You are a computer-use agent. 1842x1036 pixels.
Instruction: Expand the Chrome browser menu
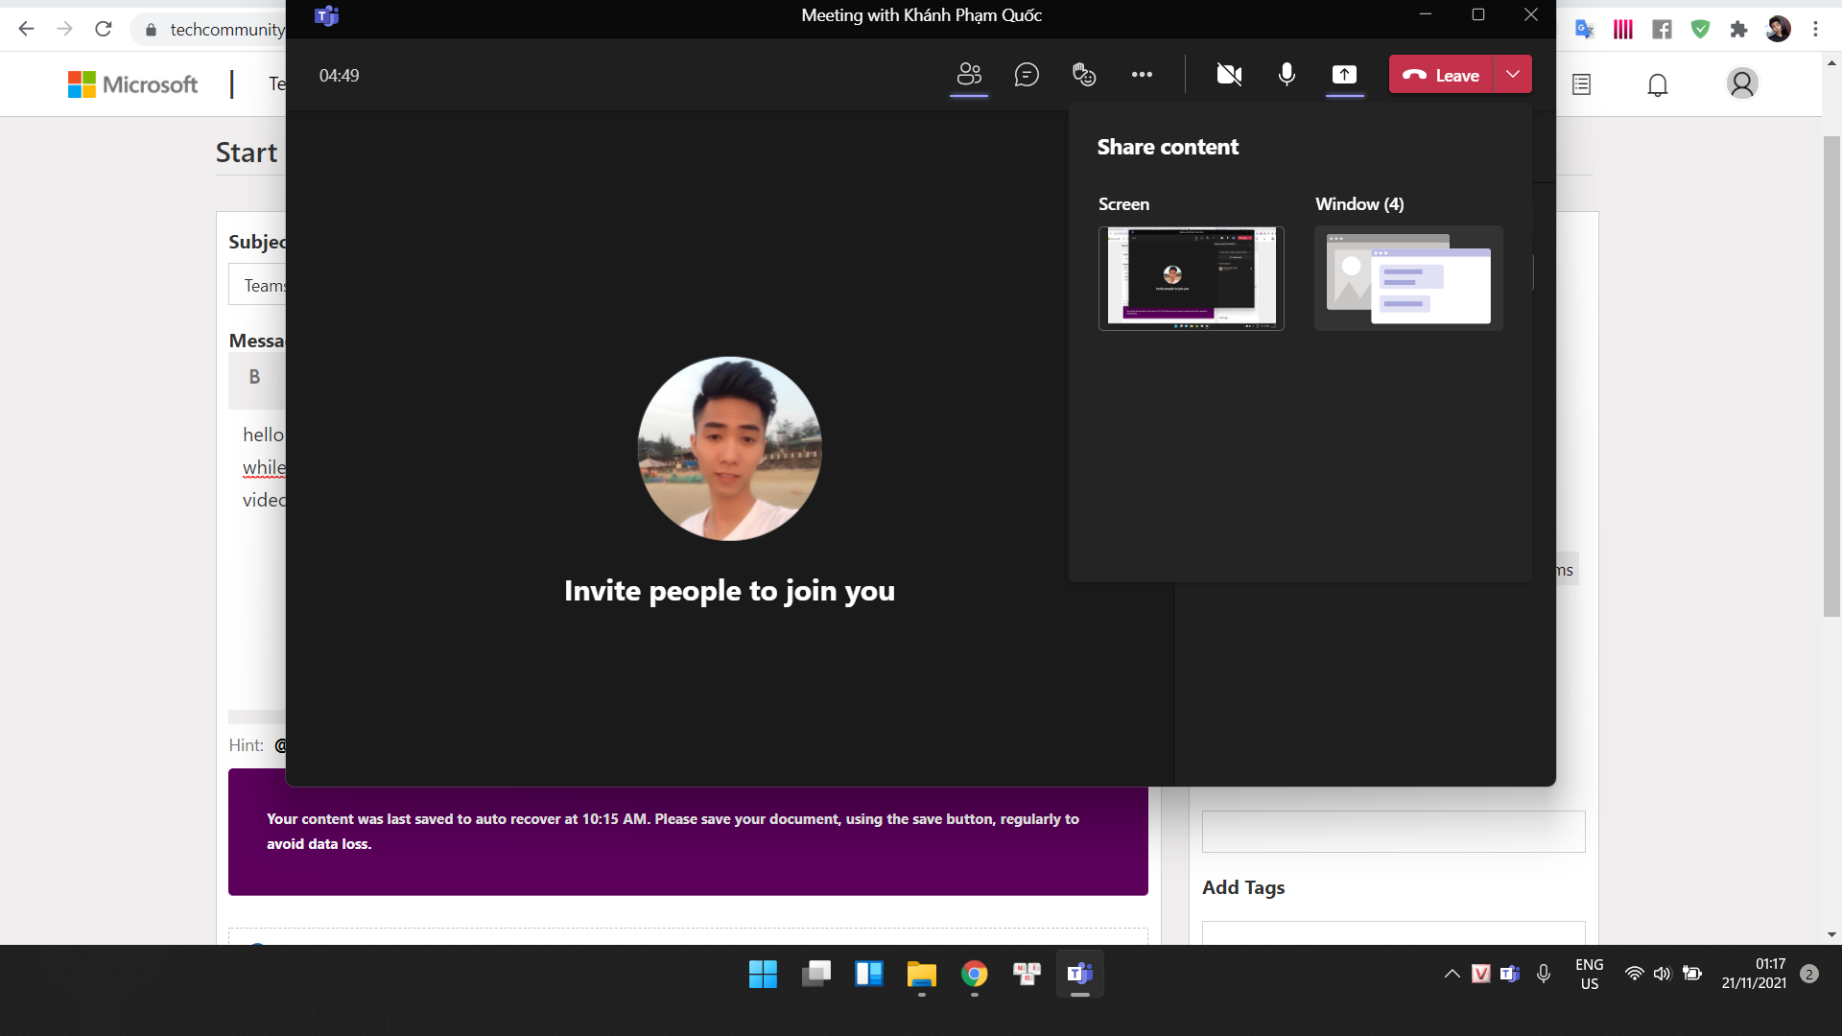1816,29
